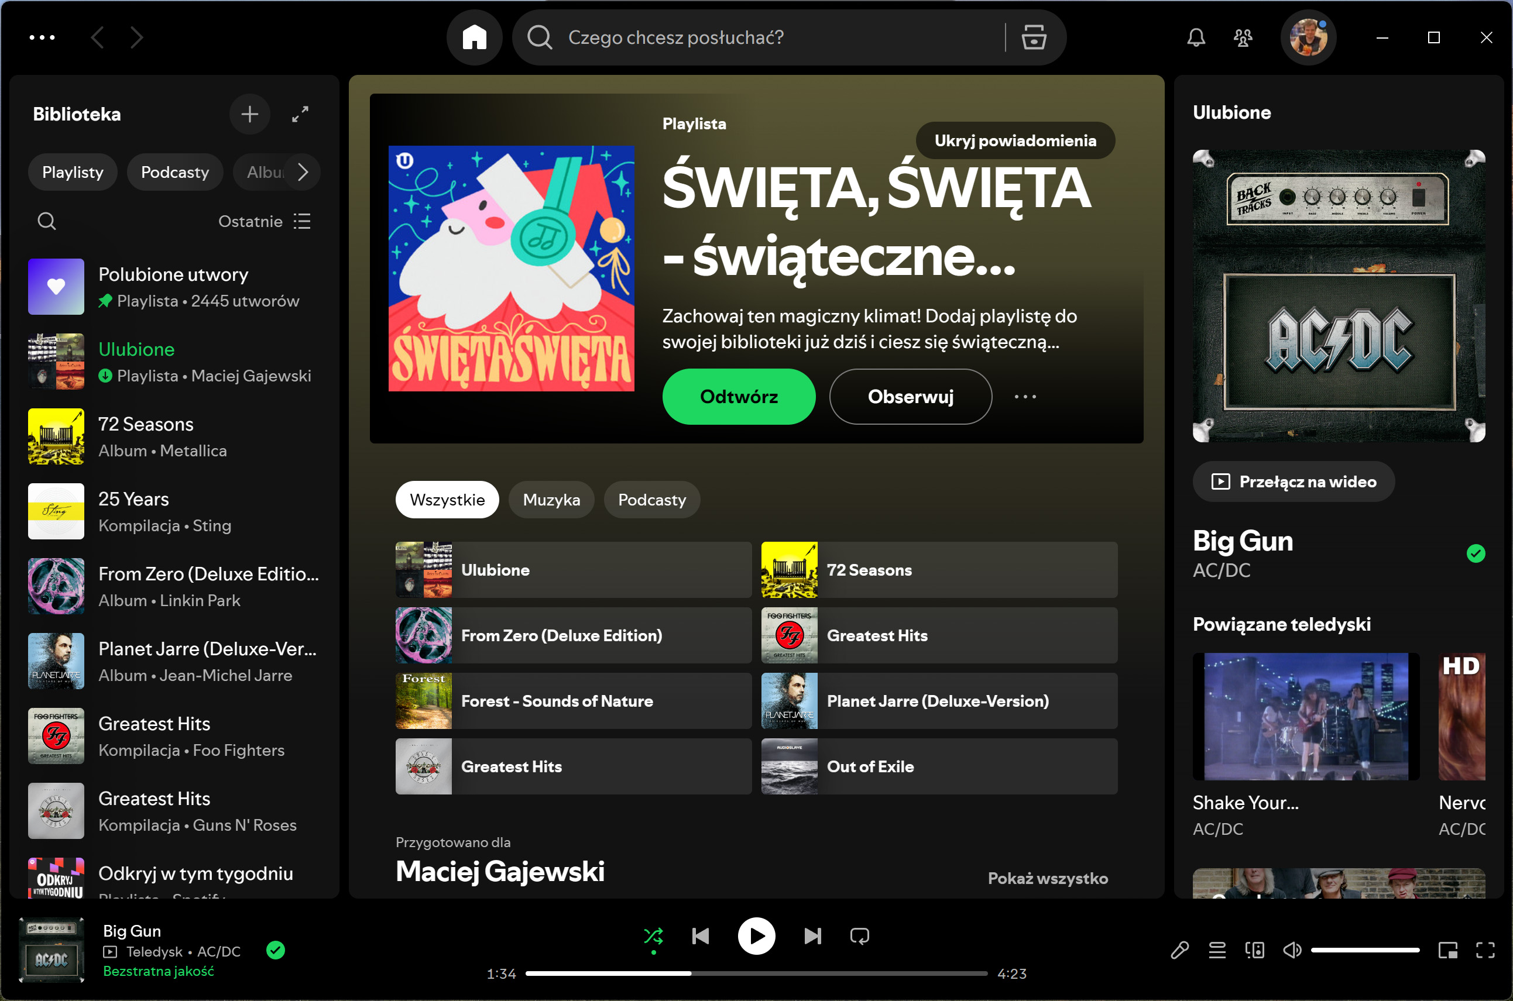The width and height of the screenshot is (1513, 1001).
Task: Toggle repeat mode
Action: (859, 936)
